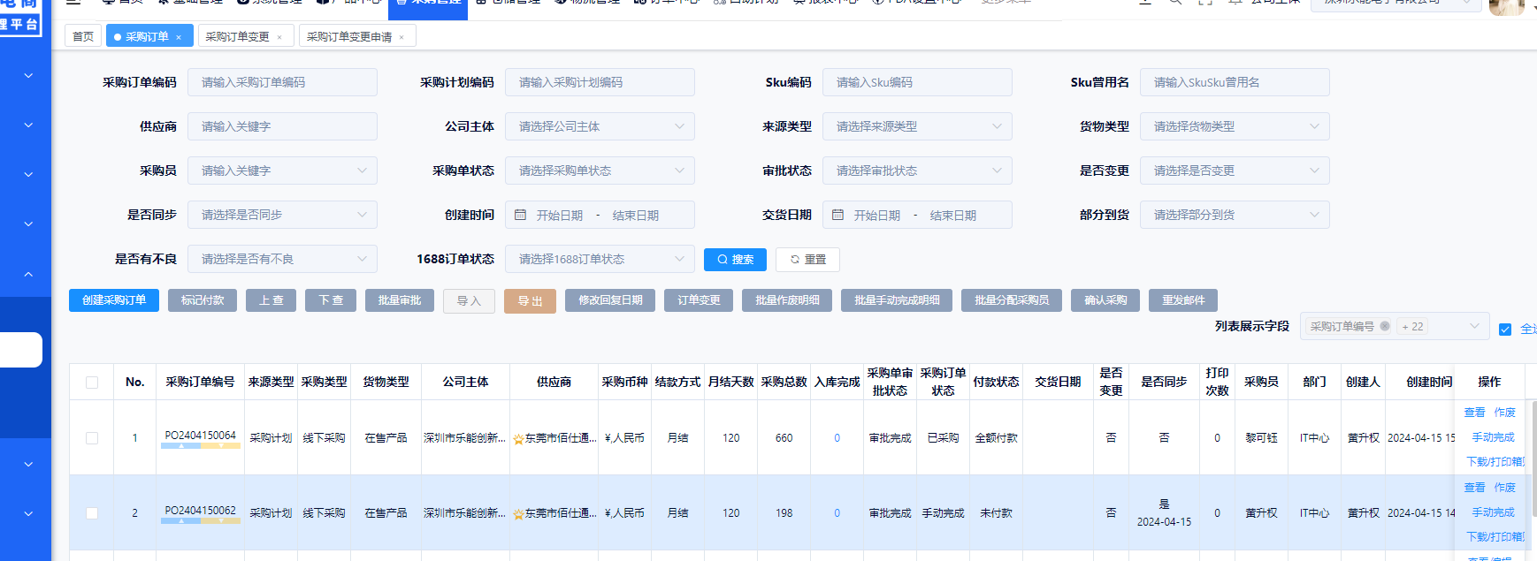Click the 采购计划编码 input field
Image resolution: width=1537 pixels, height=561 pixels.
point(600,82)
